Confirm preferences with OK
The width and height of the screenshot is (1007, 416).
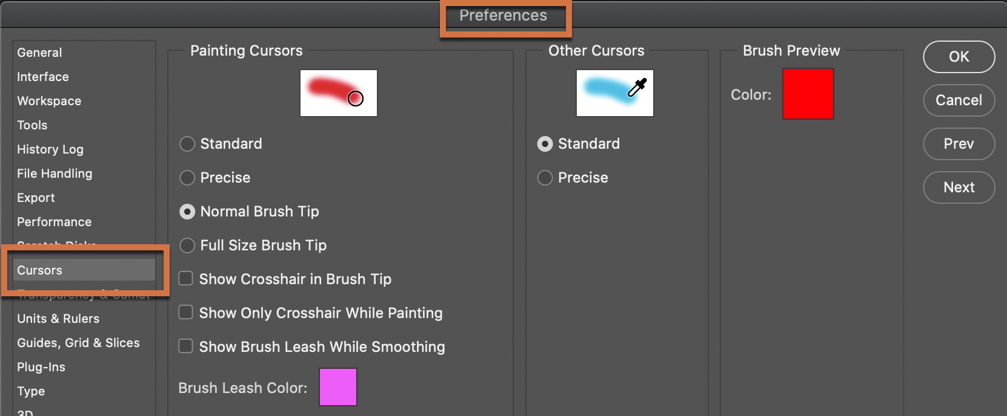959,57
